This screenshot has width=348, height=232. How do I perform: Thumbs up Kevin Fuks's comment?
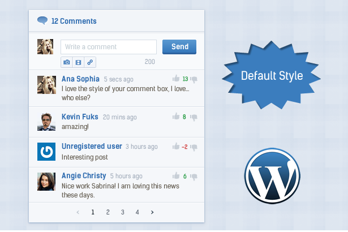[176, 116]
